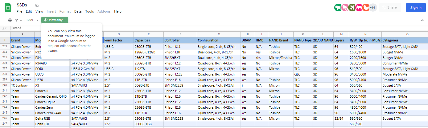Select column J header
Screen dimensions: 428x128
pos(281,34)
